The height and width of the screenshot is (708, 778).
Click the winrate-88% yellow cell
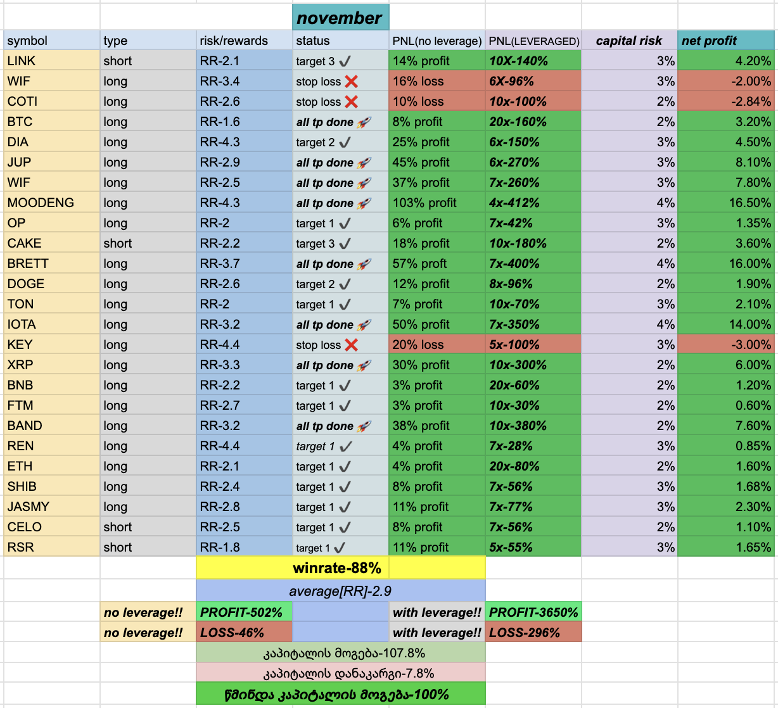point(341,567)
